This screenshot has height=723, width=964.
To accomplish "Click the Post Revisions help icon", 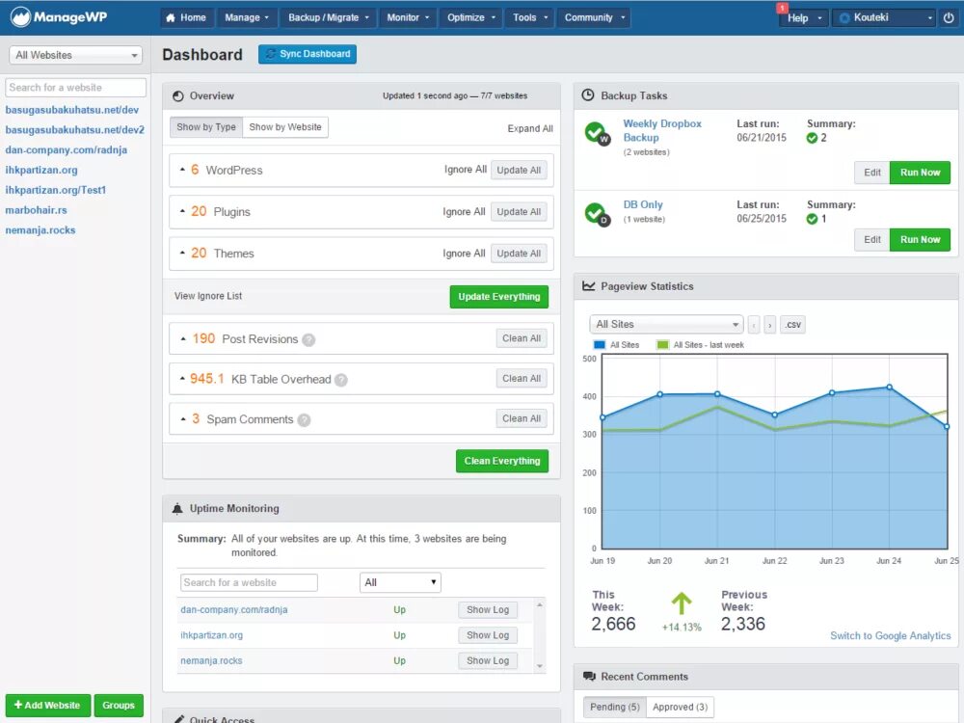I will tap(308, 339).
